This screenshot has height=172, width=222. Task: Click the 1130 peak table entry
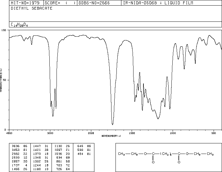(62, 146)
